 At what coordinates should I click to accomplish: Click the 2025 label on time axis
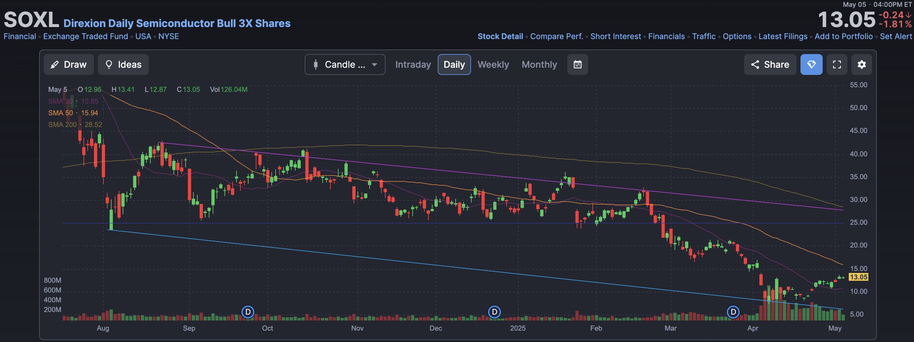[518, 328]
